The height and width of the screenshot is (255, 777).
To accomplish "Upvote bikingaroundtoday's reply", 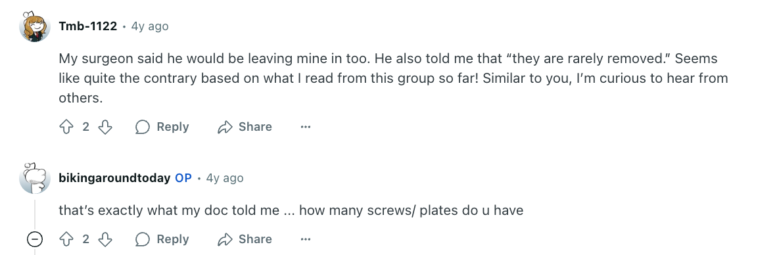I will pos(66,240).
